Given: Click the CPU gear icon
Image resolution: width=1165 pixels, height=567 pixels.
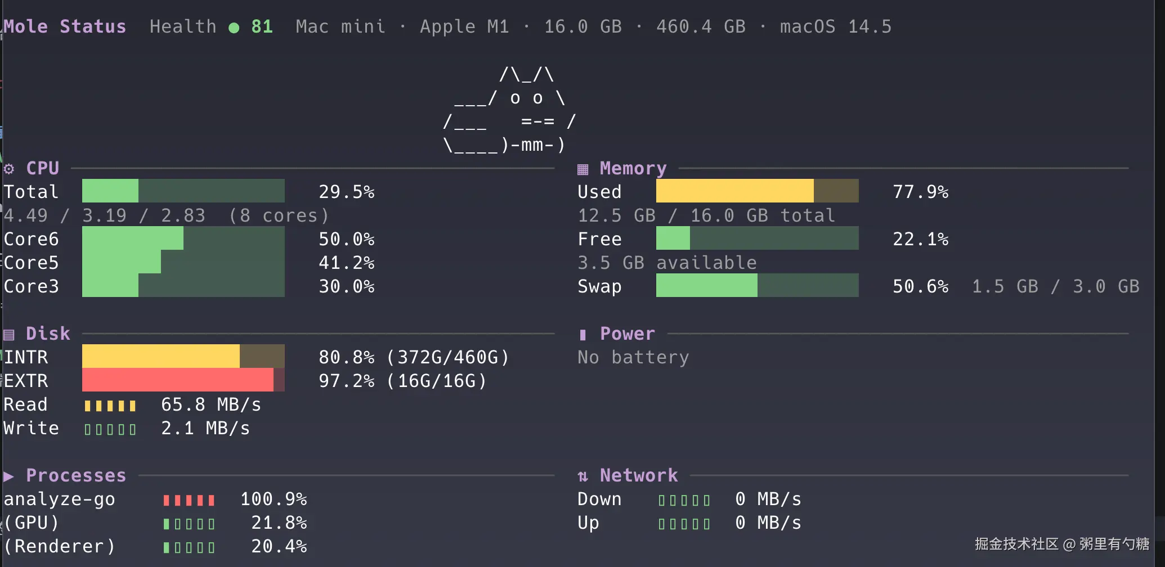Looking at the screenshot, I should 9,169.
